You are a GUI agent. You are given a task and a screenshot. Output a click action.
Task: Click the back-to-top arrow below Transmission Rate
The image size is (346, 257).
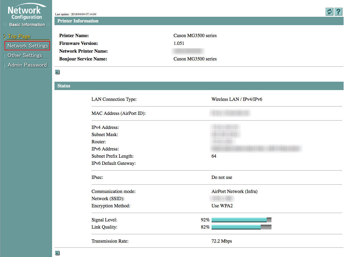pos(57,253)
